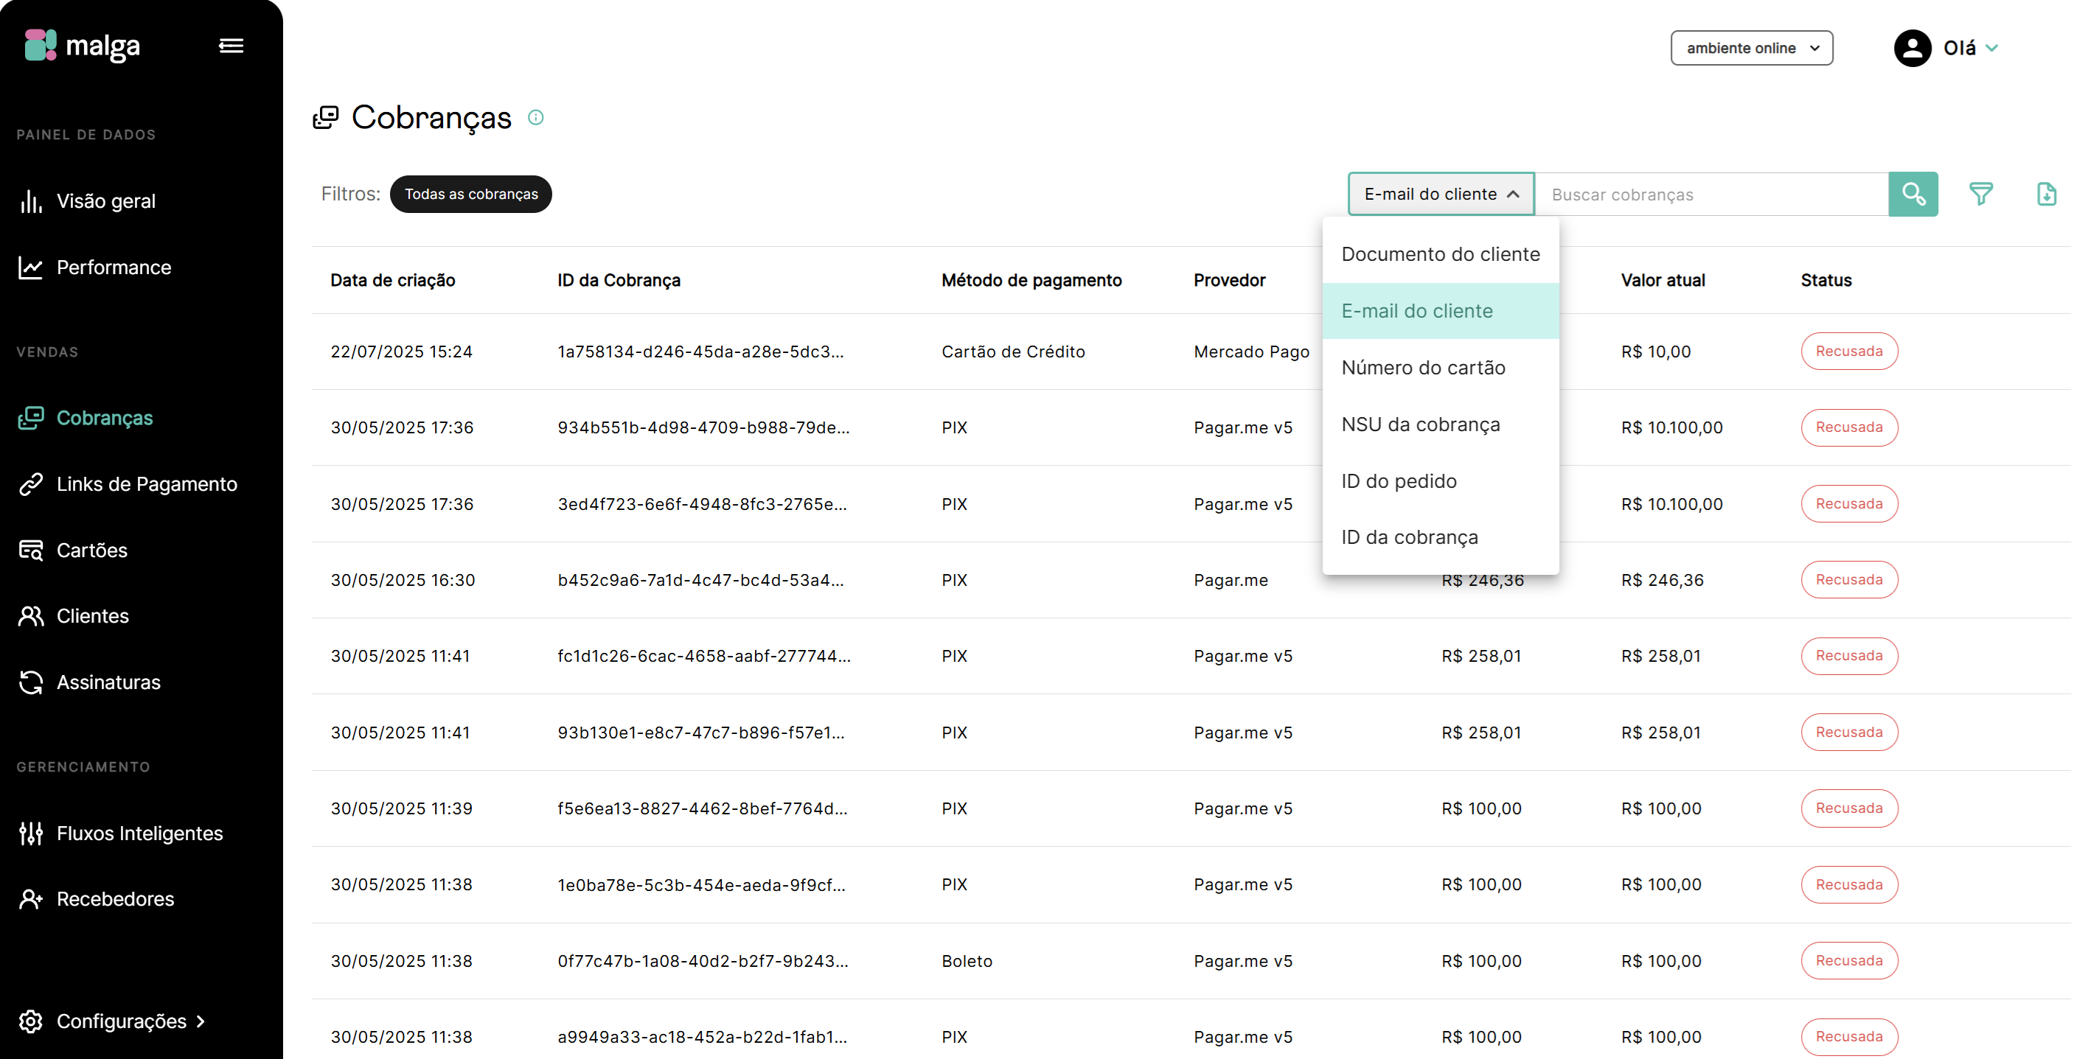Click the search magnifier button

coord(1912,194)
